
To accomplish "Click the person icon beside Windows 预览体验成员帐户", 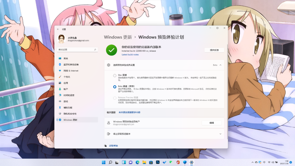I will pyautogui.click(x=108, y=123).
